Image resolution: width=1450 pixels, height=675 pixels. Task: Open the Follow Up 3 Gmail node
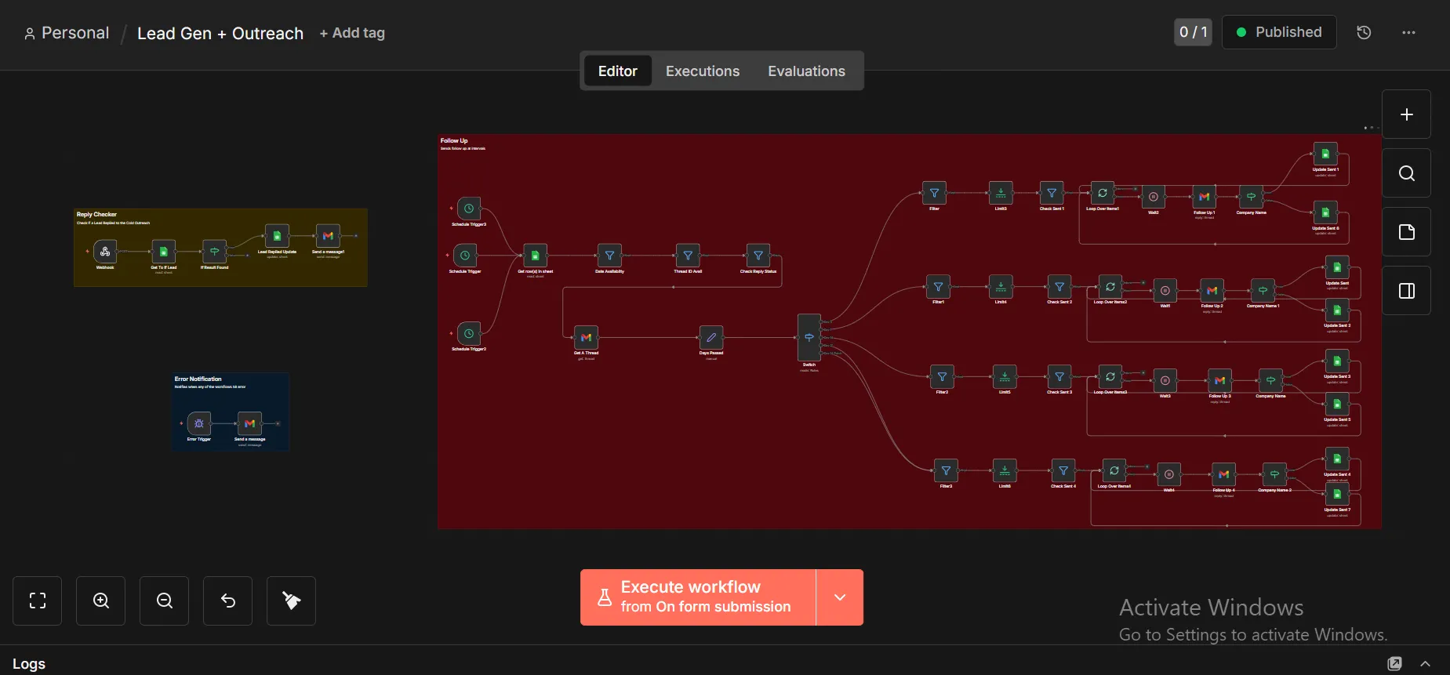point(1219,380)
